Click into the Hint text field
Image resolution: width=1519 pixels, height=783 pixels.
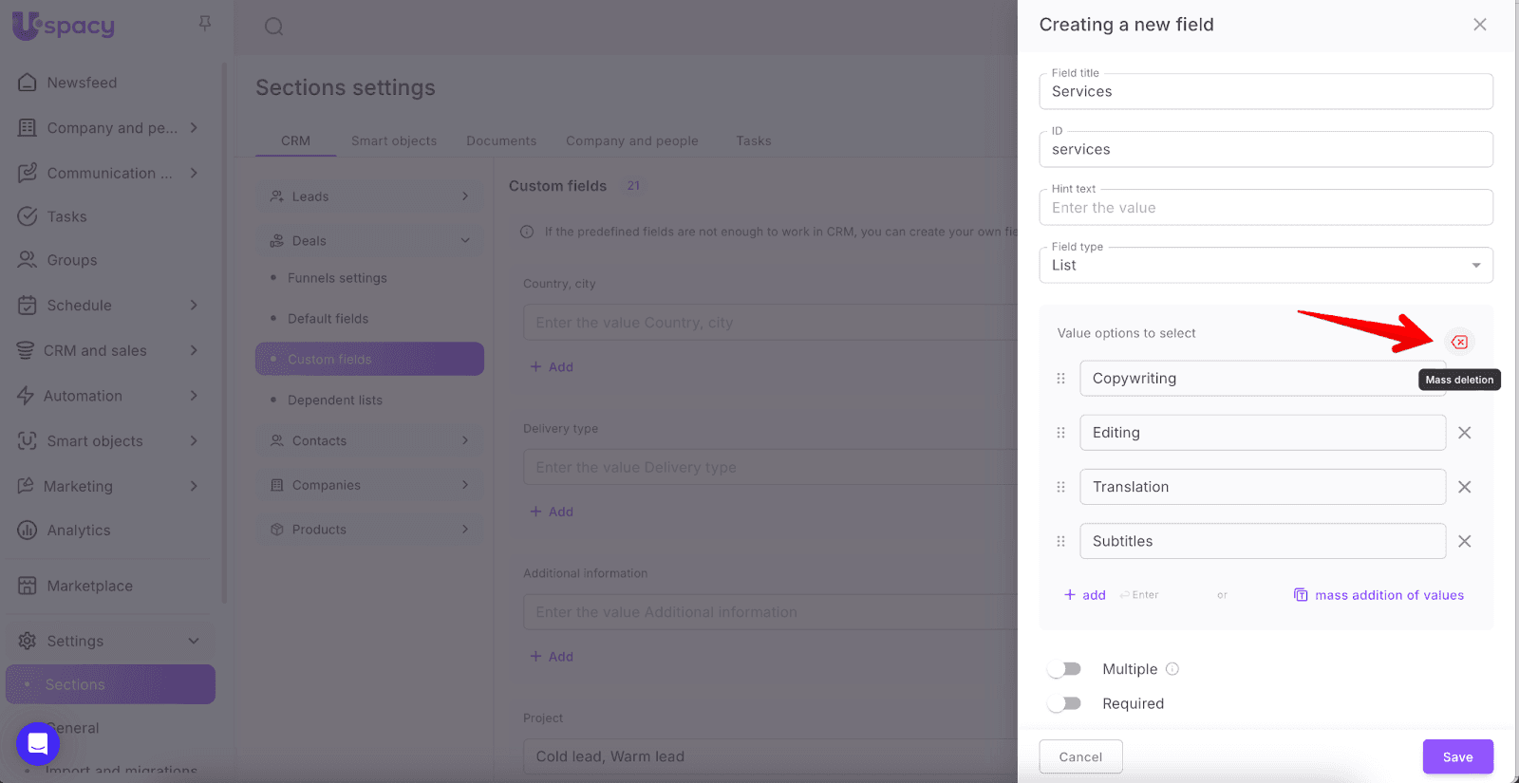point(1265,208)
